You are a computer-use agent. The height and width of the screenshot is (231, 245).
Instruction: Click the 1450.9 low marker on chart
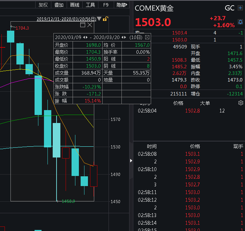point(68,201)
